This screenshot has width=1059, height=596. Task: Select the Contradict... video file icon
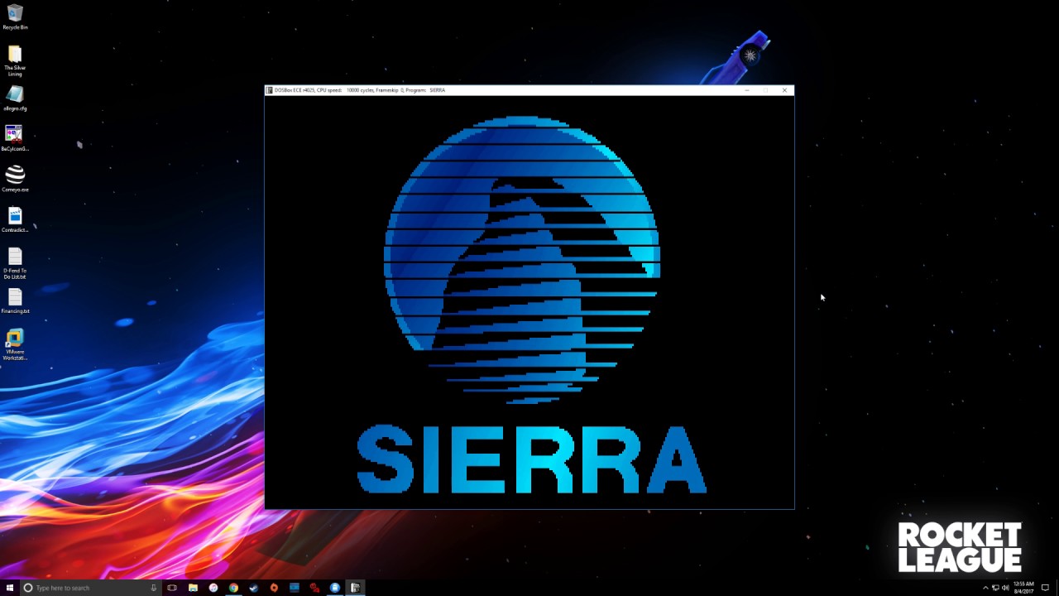[x=15, y=219]
